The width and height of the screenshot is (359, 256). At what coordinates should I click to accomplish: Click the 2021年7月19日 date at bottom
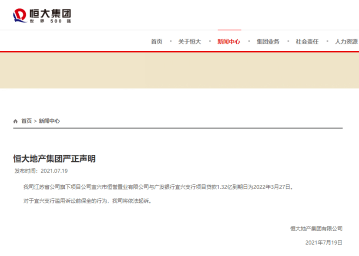coord(324,243)
